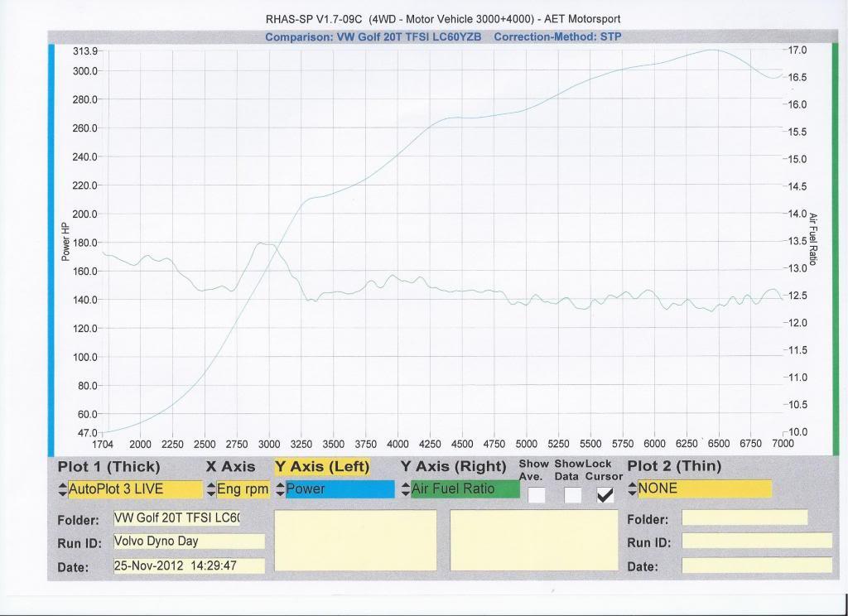Open the Air Fuel Ratio right axis selector
Image resolution: width=848 pixels, height=616 pixels.
[465, 489]
